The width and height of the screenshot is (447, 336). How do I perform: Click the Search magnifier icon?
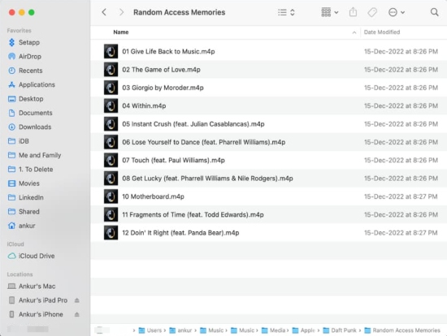coord(434,12)
